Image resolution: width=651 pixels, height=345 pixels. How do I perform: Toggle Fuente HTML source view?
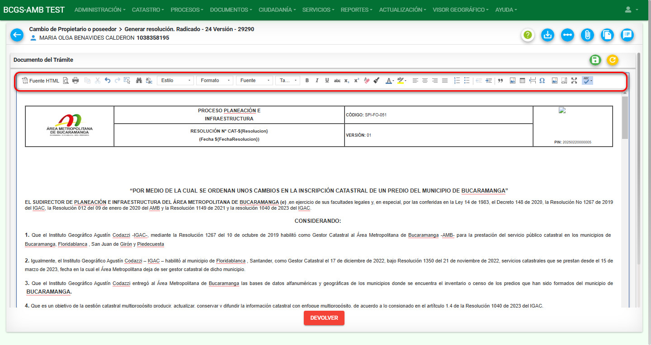pyautogui.click(x=40, y=81)
